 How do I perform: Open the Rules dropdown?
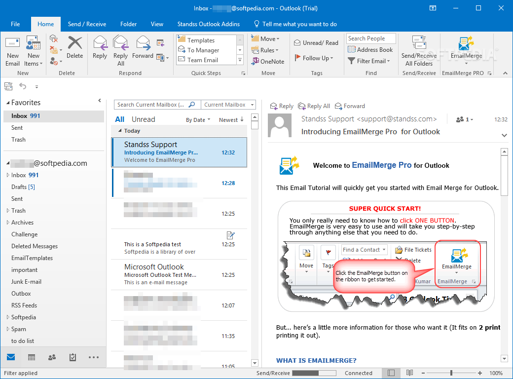point(265,50)
